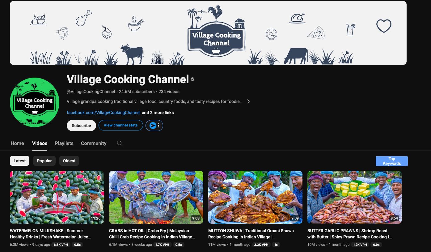Open the Watermelon Milkshake video thumbnail
This screenshot has height=252, width=431.
click(x=57, y=197)
